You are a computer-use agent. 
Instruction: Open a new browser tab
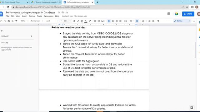pyautogui.click(x=97, y=2)
